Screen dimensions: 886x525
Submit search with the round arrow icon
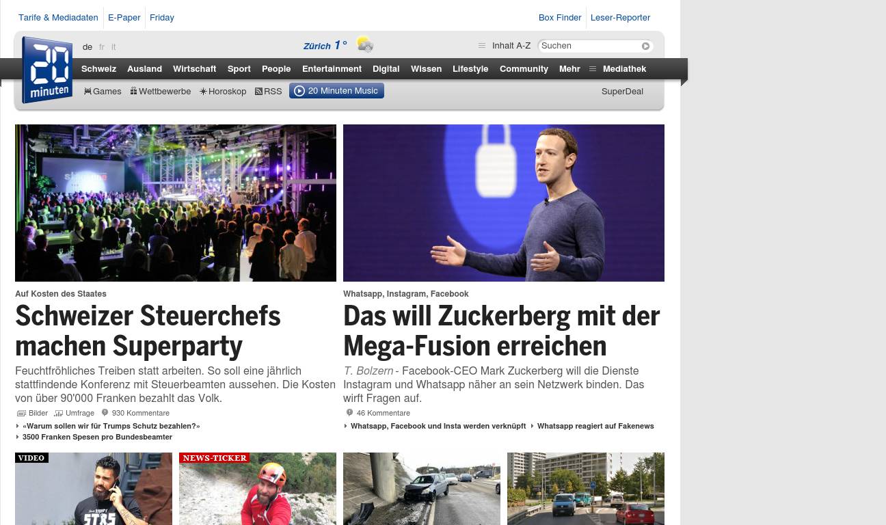[645, 46]
